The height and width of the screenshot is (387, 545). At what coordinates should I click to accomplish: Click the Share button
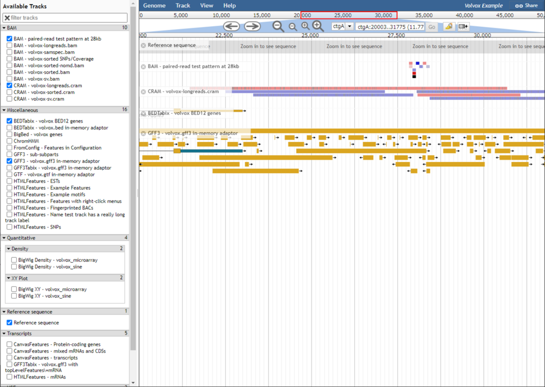click(526, 5)
